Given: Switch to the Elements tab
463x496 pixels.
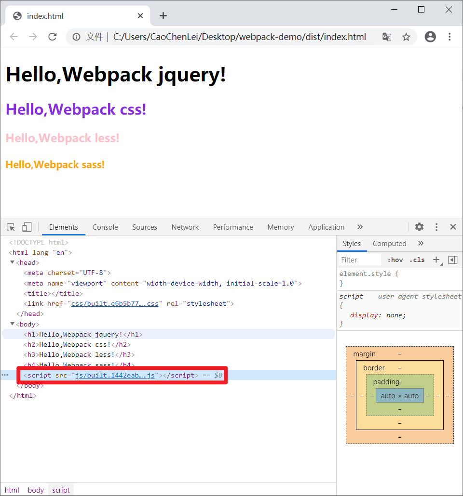Looking at the screenshot, I should [x=63, y=227].
